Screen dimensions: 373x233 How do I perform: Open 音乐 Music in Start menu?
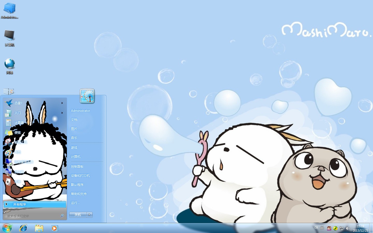pos(74,138)
